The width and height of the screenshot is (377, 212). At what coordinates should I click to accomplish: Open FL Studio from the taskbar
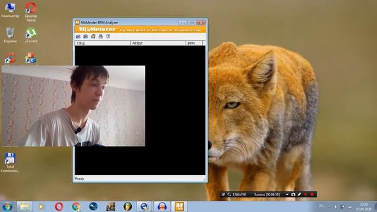pos(128,207)
